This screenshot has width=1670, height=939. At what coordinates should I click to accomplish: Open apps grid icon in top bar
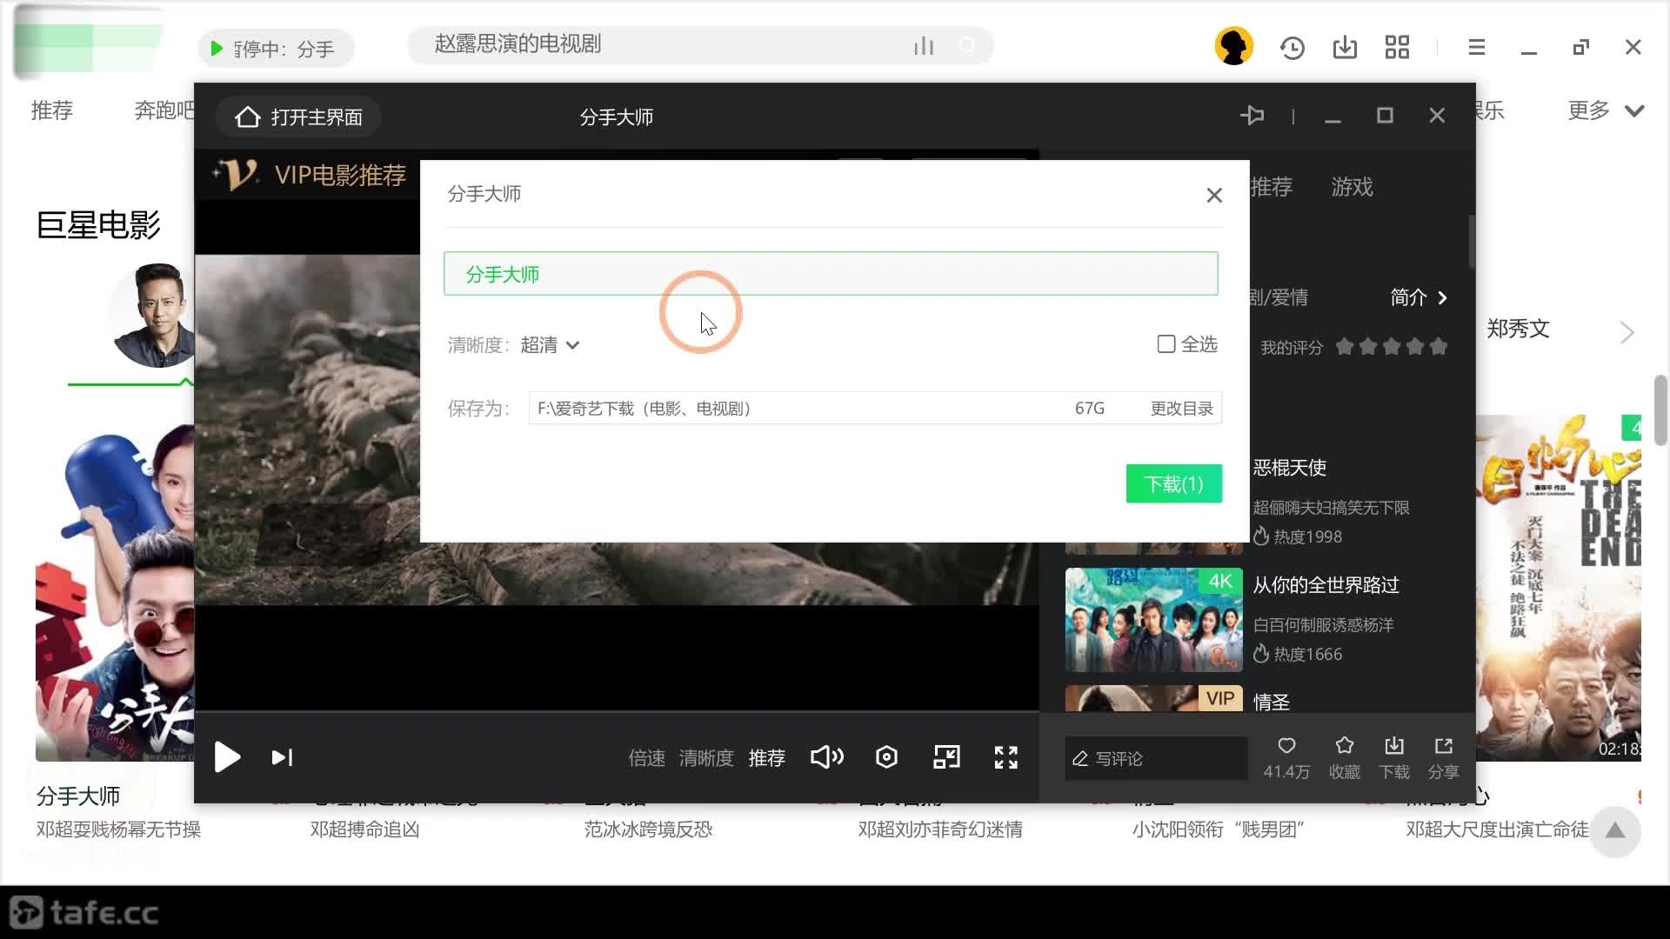pos(1397,47)
